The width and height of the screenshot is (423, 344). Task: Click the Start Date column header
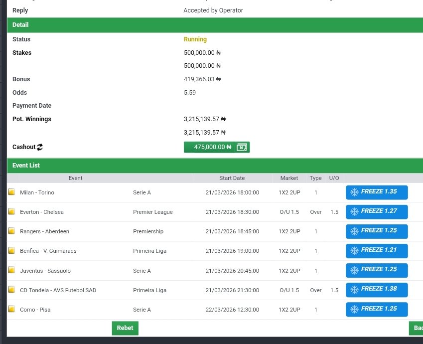(232, 178)
